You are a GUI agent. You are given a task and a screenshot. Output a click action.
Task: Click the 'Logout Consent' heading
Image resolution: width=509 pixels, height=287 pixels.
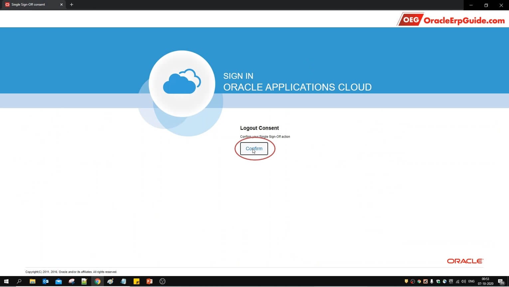[x=259, y=128]
